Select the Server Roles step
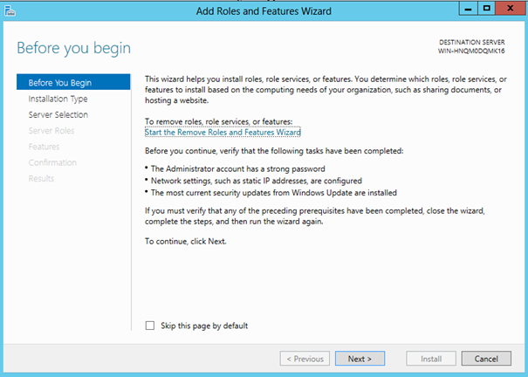 (51, 131)
